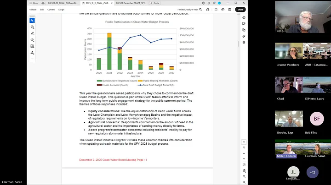
Task: Open the account profile avatar
Action: 219,3
